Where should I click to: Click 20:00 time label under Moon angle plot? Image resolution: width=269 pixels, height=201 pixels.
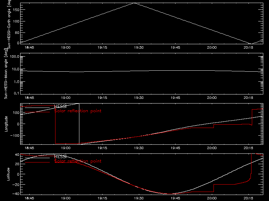(212, 98)
